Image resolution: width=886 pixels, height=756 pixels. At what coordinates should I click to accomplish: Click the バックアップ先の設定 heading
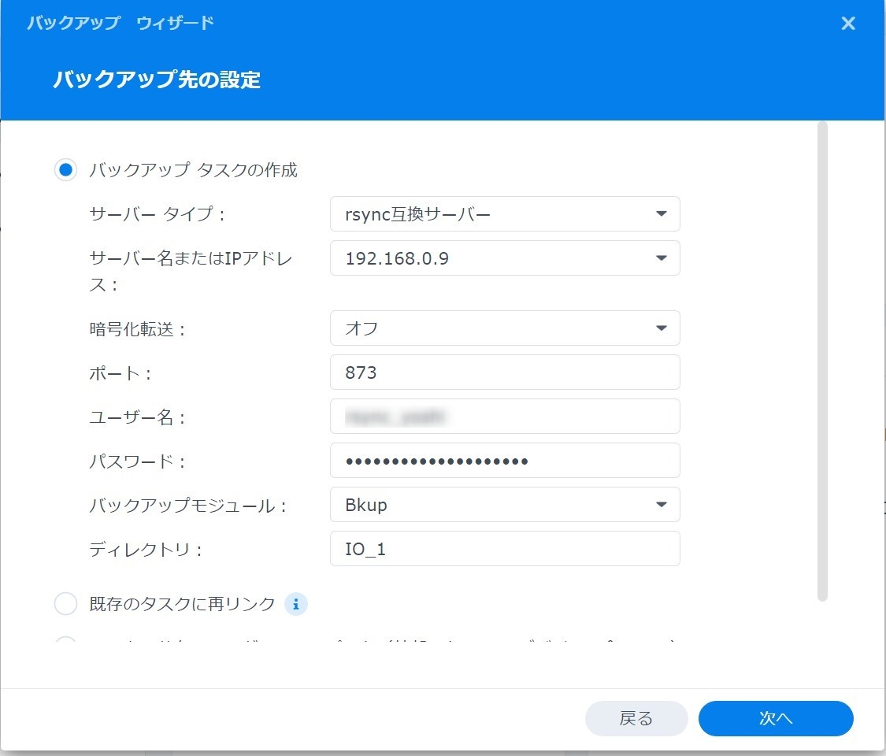pyautogui.click(x=157, y=80)
